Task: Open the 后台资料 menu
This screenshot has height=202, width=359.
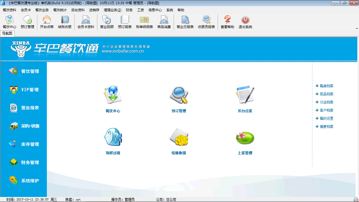Action: (x=78, y=10)
